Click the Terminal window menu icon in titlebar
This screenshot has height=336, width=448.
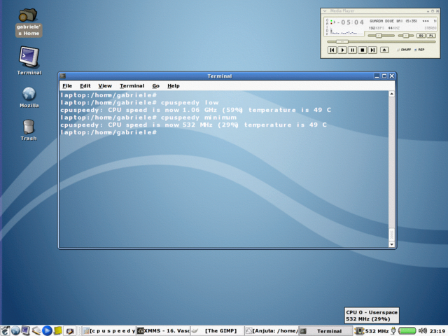[63, 76]
